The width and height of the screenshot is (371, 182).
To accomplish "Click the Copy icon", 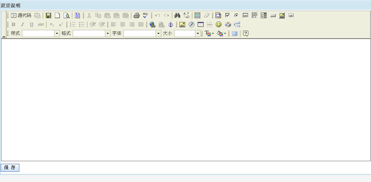I will tap(98, 16).
